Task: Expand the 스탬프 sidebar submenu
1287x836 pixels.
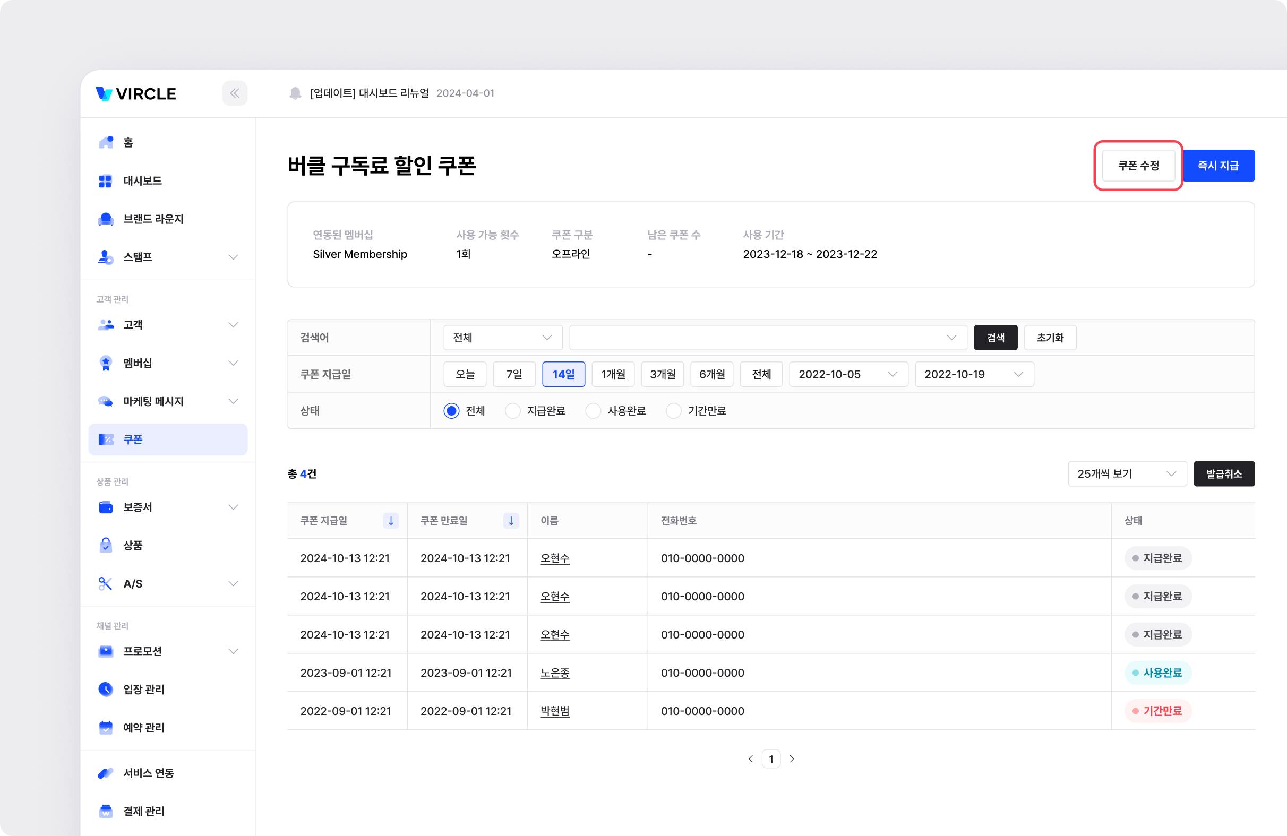Action: click(233, 257)
